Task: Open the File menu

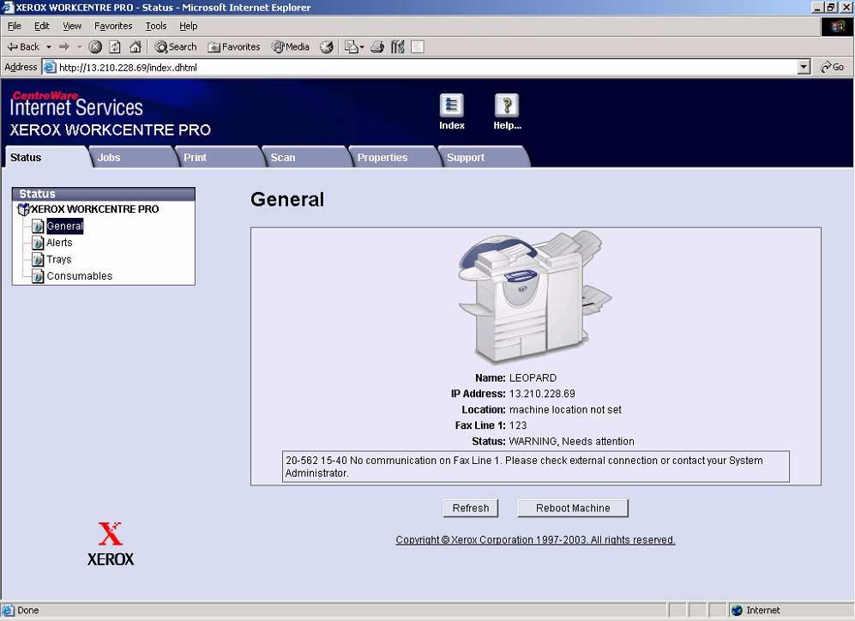Action: [15, 26]
